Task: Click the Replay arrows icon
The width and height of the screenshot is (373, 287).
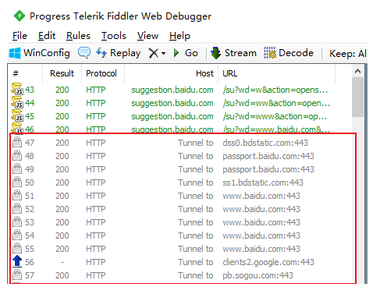Action: [x=101, y=53]
